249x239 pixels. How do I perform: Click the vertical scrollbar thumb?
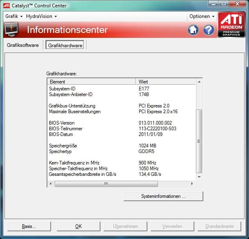[199, 141]
